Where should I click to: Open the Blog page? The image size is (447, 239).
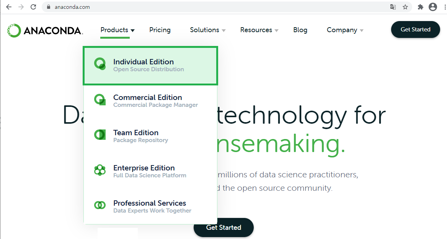(x=300, y=30)
